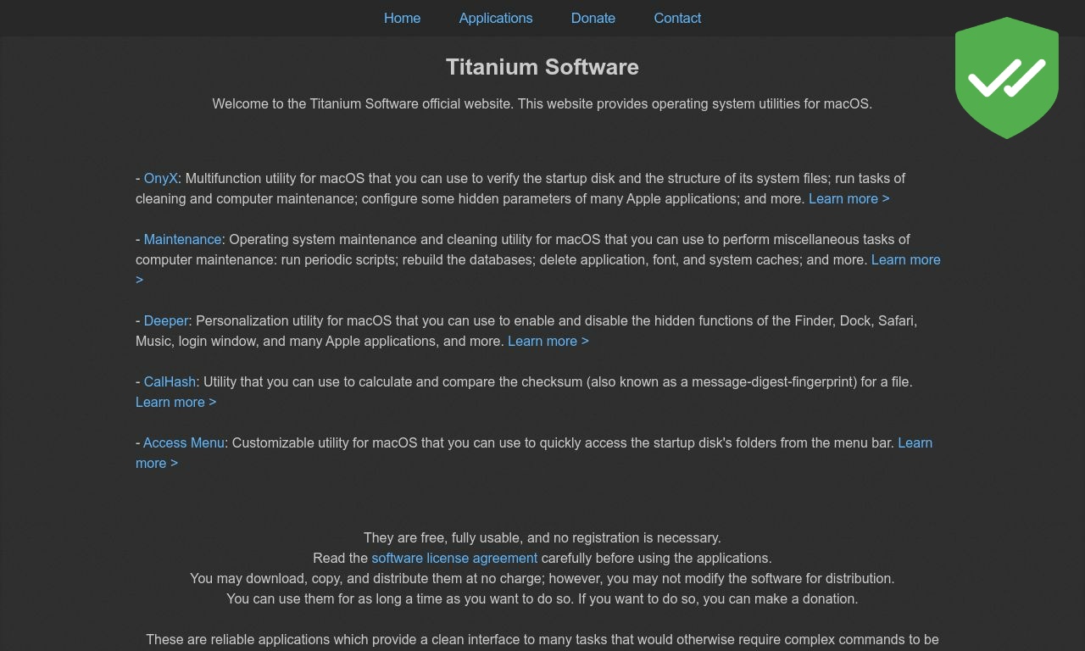Go to the Applications menu item
This screenshot has width=1085, height=651.
point(496,18)
